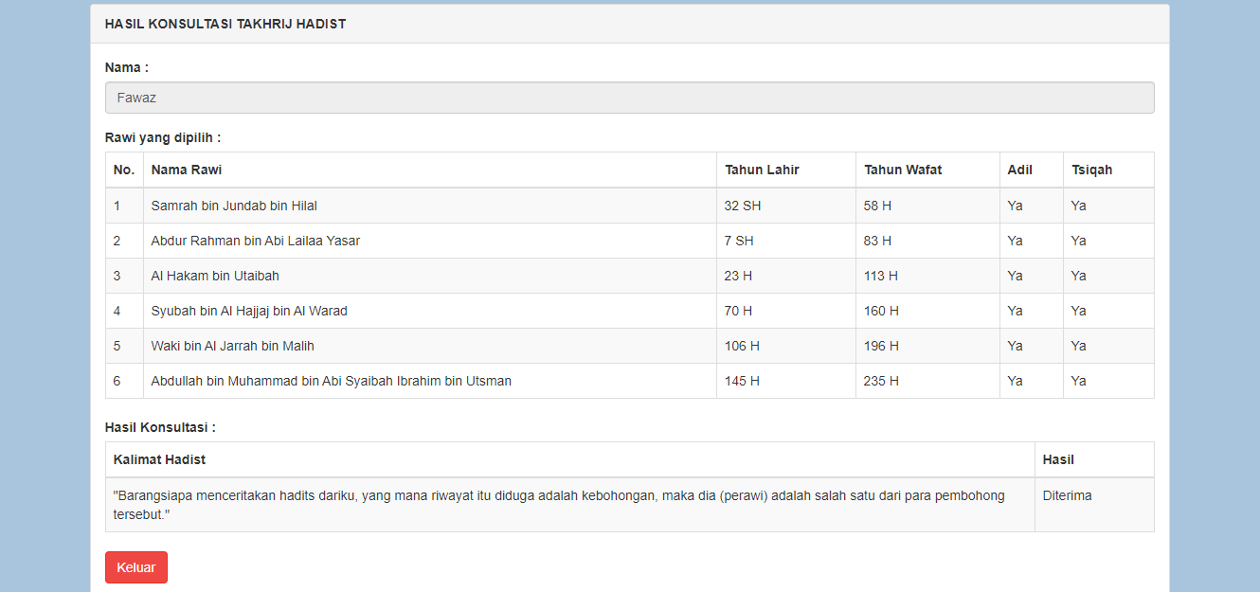Click the Al Hakam bin Utaibah name cell
This screenshot has height=592, width=1260.
(x=215, y=276)
